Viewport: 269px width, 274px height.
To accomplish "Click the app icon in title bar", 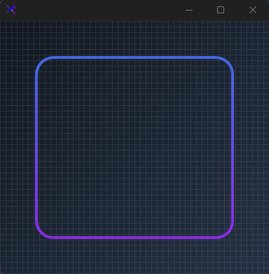I will coord(11,10).
